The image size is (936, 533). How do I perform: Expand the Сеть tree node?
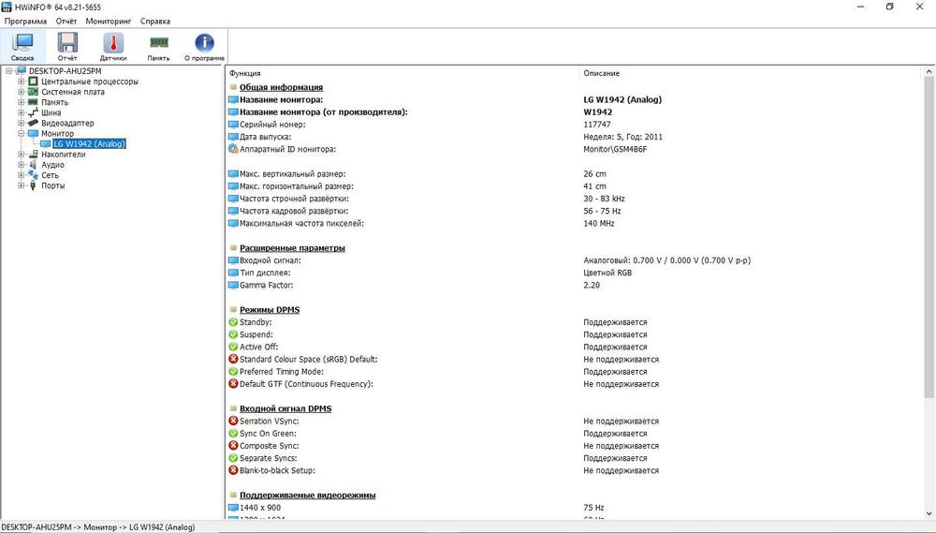coord(21,175)
